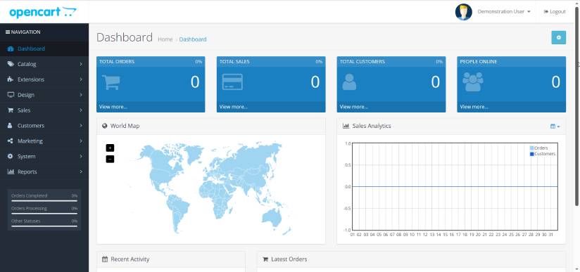This screenshot has height=272, width=580.
Task: Click the System gear icon in sidebar
Action: [x=11, y=156]
